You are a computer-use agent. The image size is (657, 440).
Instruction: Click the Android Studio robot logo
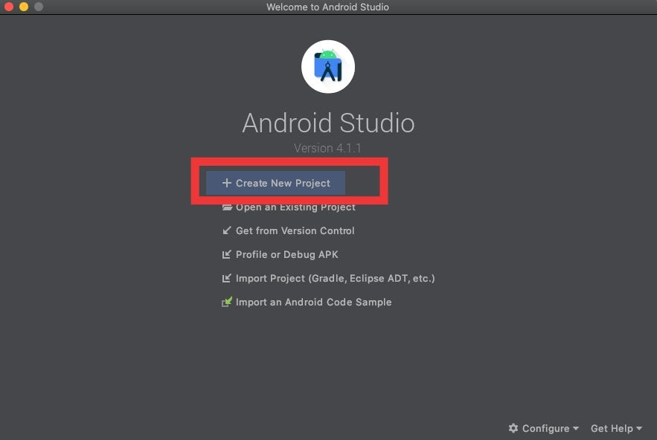pyautogui.click(x=328, y=65)
